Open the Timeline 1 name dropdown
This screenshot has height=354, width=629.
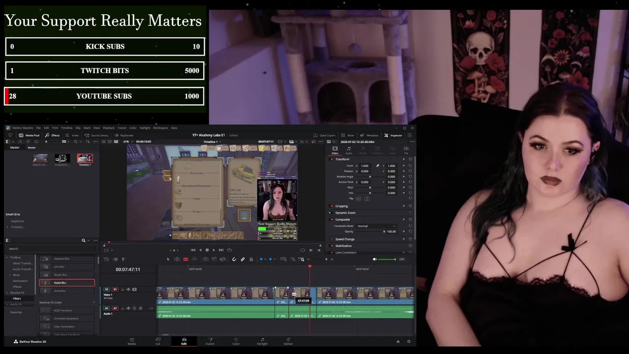(212, 142)
